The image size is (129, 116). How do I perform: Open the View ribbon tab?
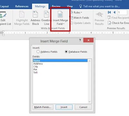pyautogui.click(x=70, y=6)
